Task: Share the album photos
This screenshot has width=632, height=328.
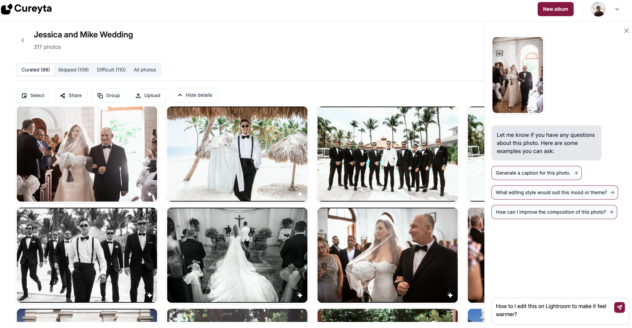Action: [x=71, y=95]
